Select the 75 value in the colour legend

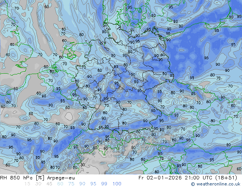[71, 184]
